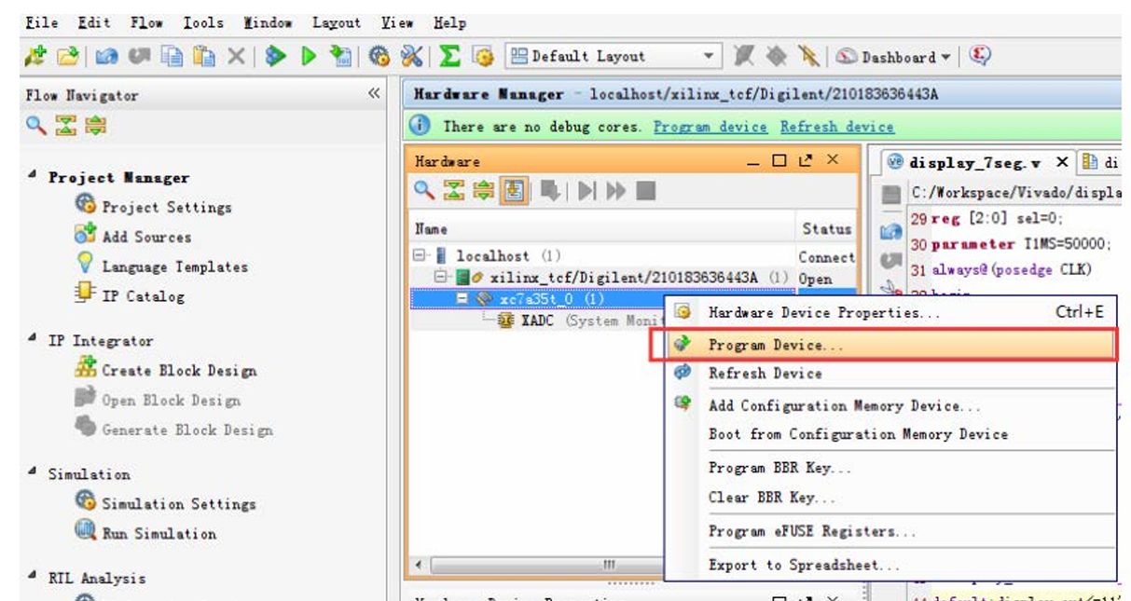Collapse the xc7a35t_0 device node
The width and height of the screenshot is (1131, 601).
[462, 299]
